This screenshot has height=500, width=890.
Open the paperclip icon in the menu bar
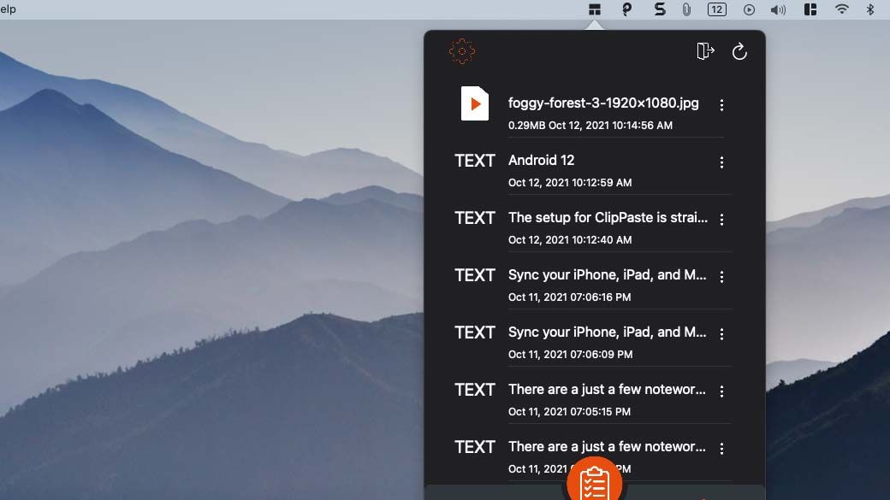click(x=685, y=9)
